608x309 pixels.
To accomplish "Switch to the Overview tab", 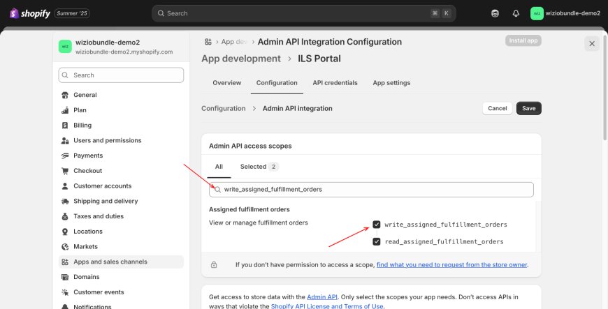I will point(227,83).
